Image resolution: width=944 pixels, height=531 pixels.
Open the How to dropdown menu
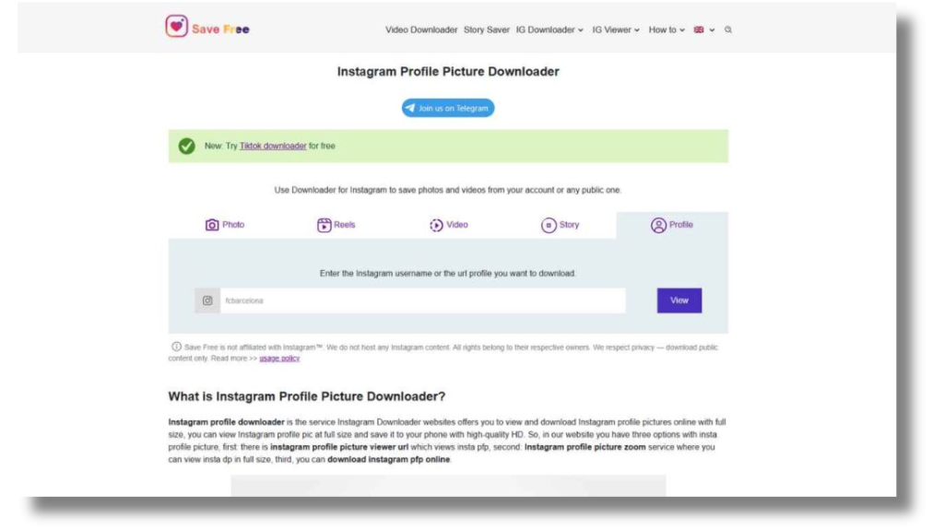667,29
